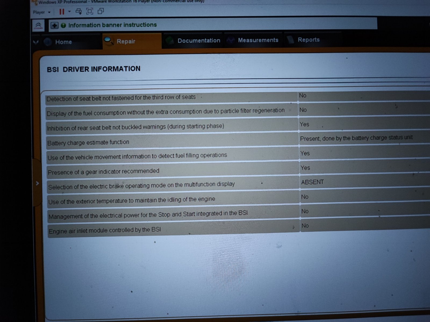Click the VMware pause button

[62, 12]
